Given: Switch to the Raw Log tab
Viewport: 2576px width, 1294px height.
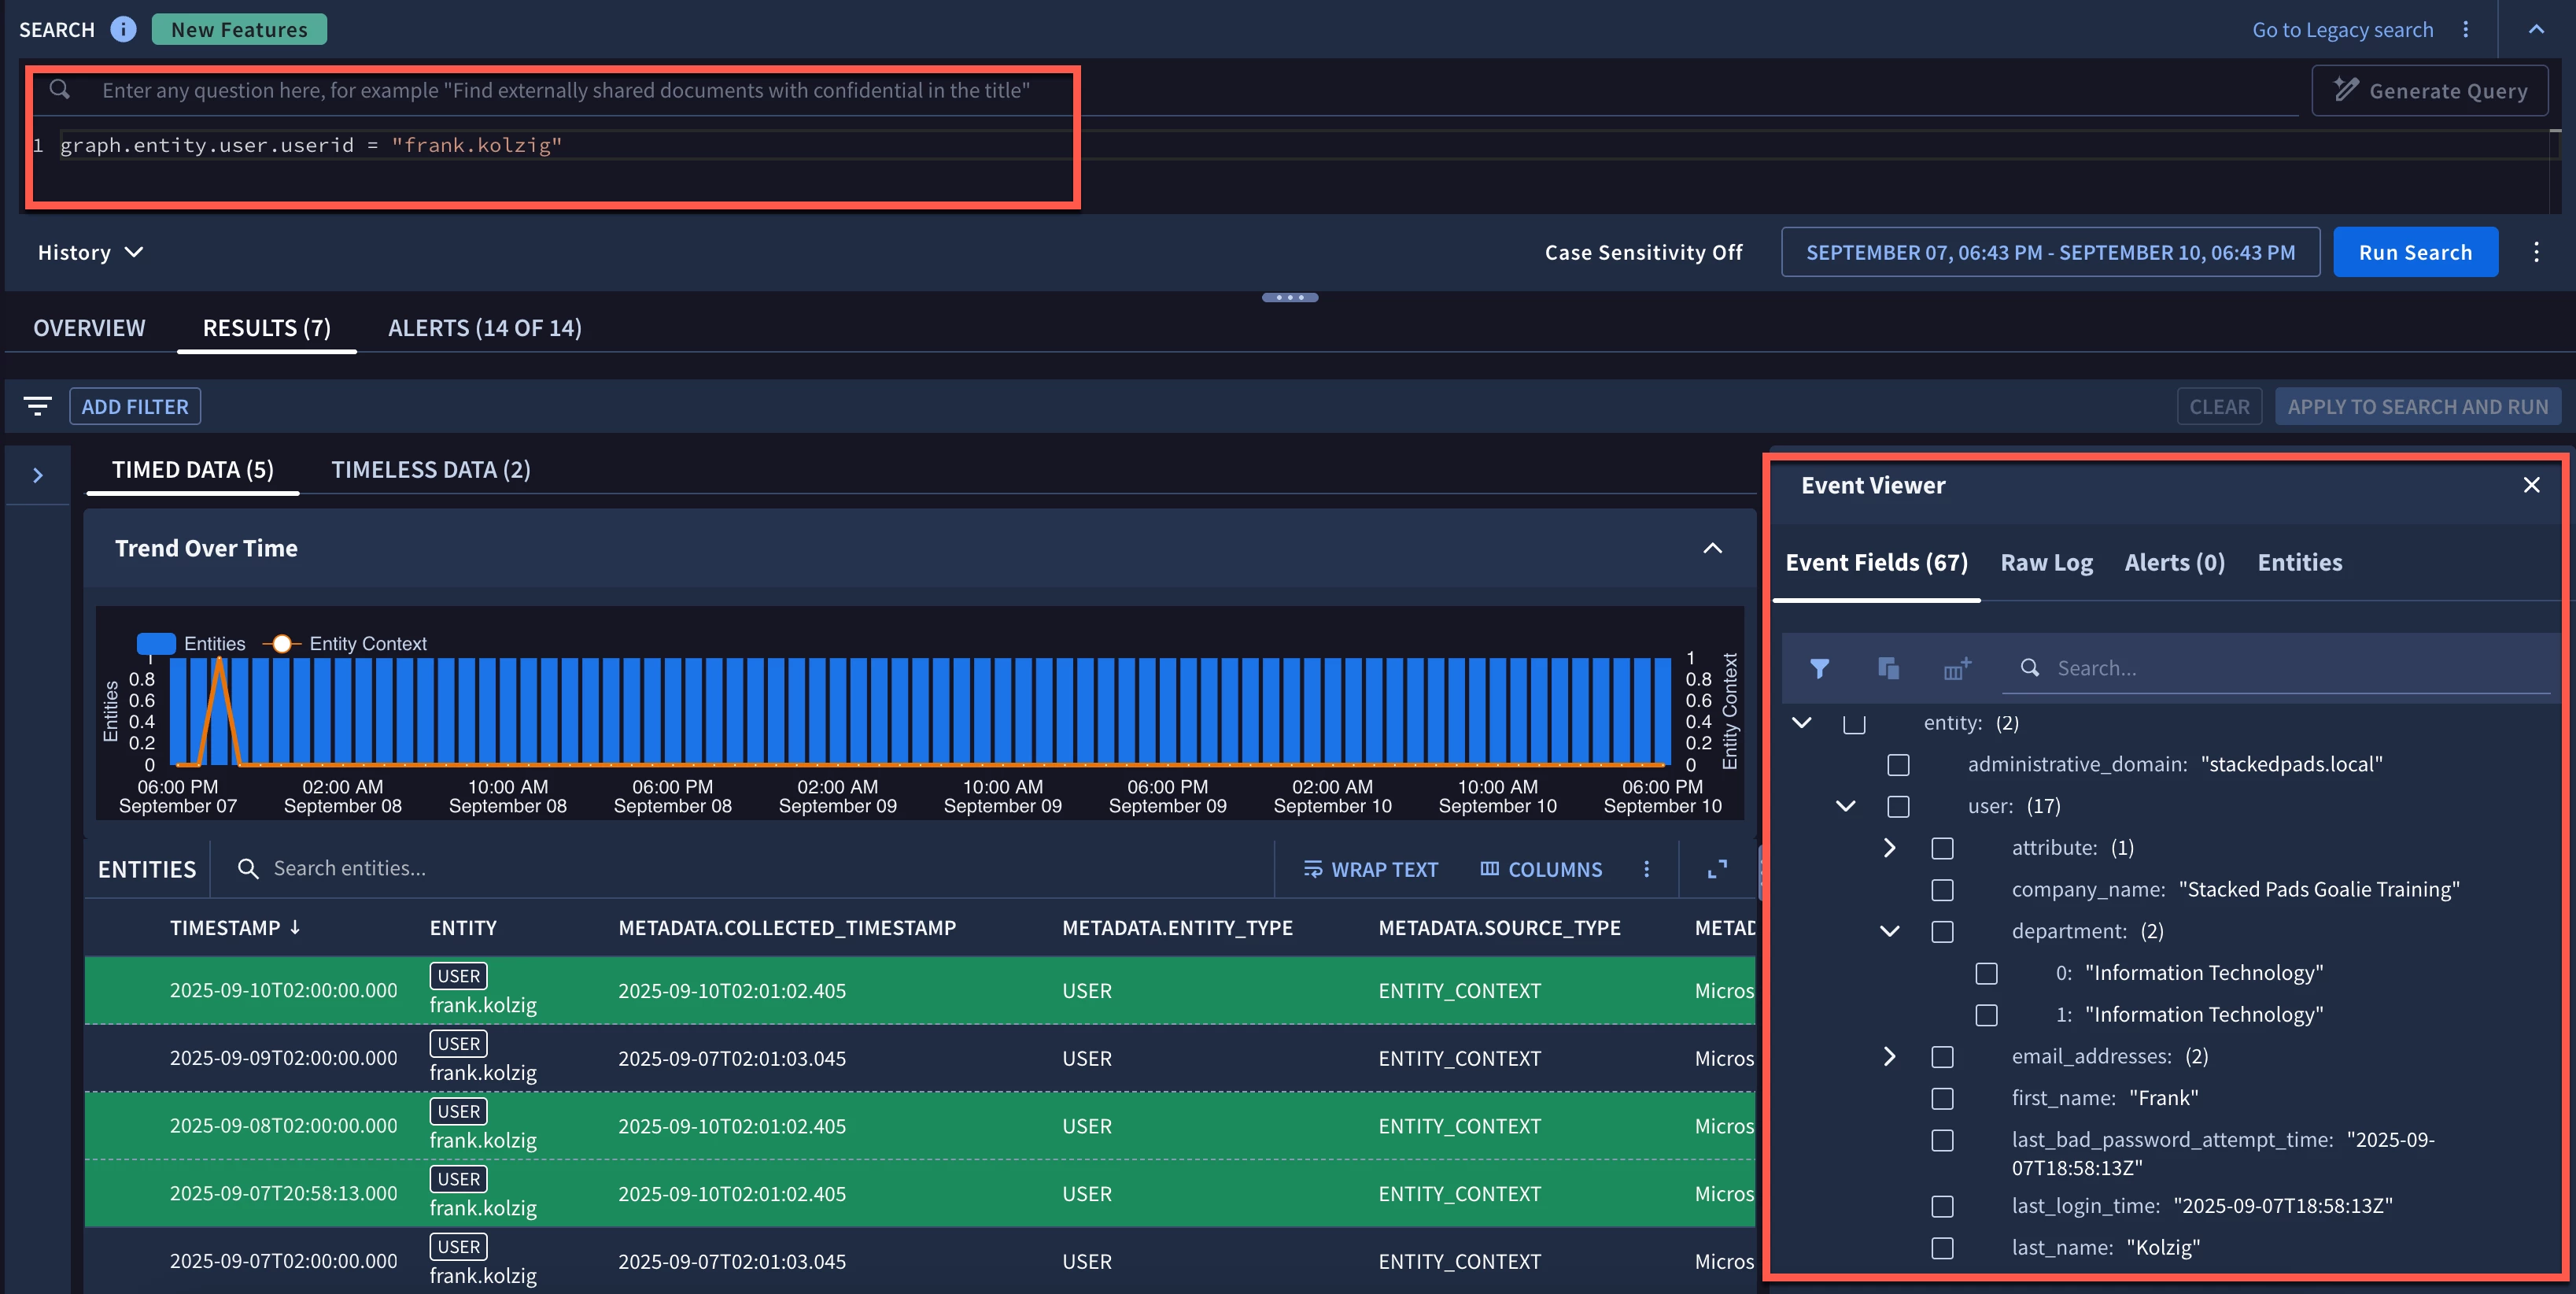Looking at the screenshot, I should click(x=2046, y=563).
